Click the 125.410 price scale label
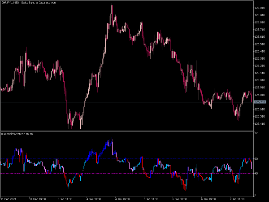The height and width of the screenshot is (202, 269). (x=260, y=123)
